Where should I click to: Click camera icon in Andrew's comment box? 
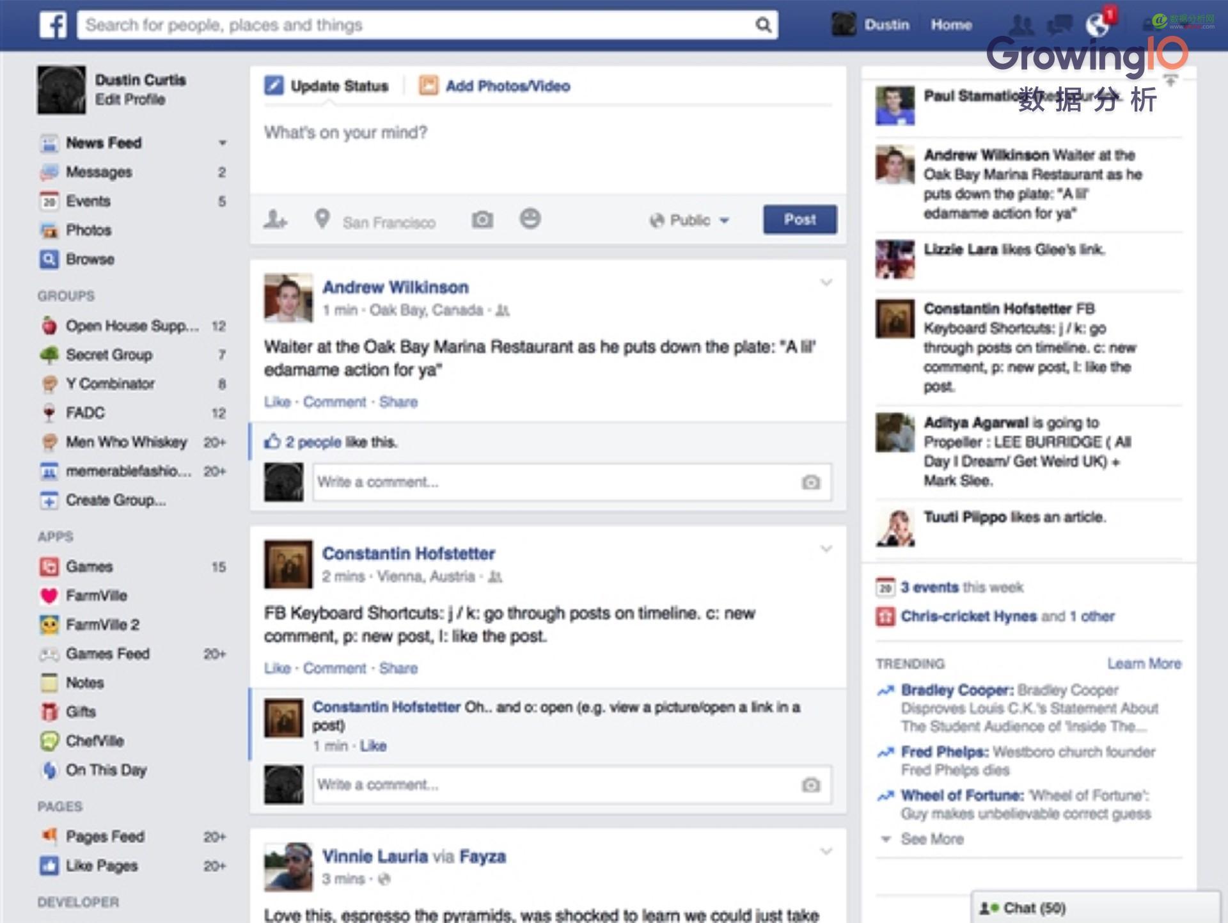click(x=810, y=482)
